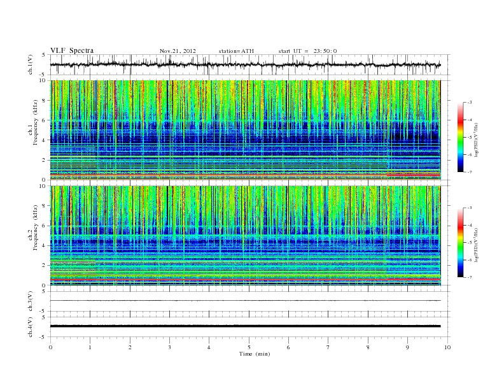
Task: Click the ch.1 spectrogram color scale bar
Action: (x=460, y=137)
